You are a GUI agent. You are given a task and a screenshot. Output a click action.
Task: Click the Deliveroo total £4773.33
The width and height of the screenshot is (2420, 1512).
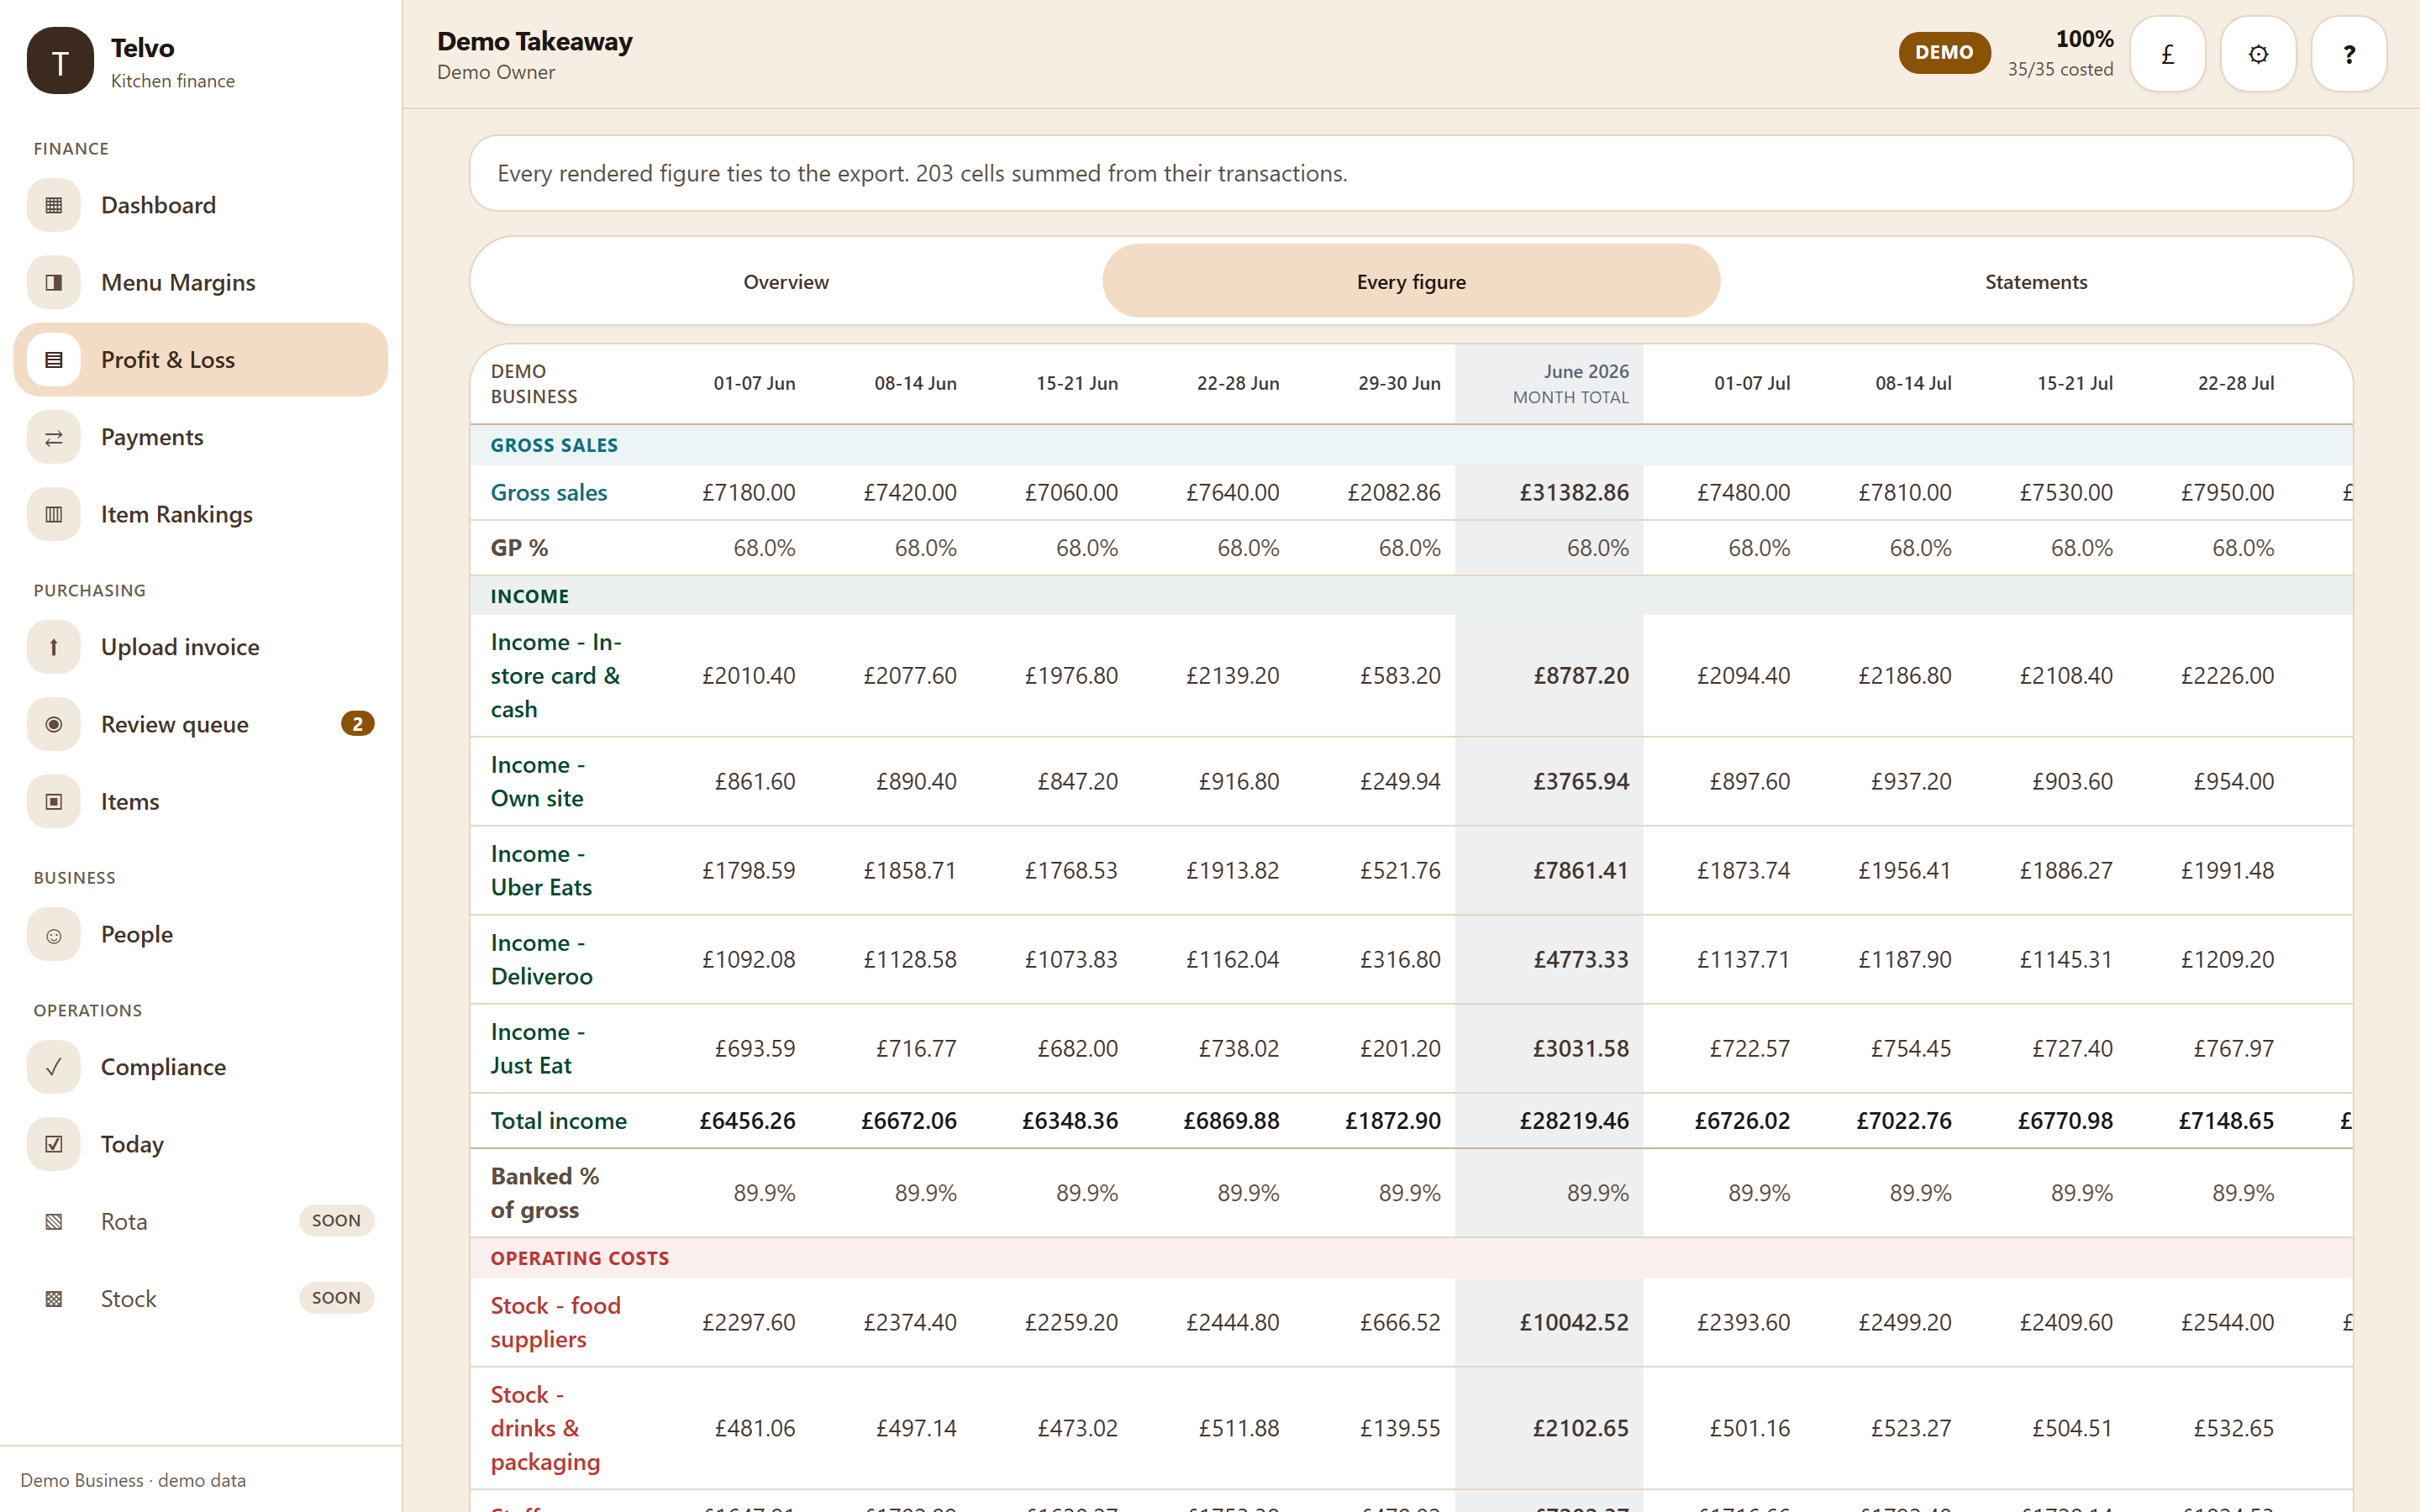coord(1581,959)
